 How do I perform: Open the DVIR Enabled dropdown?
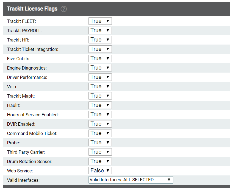pyautogui.click(x=100, y=124)
